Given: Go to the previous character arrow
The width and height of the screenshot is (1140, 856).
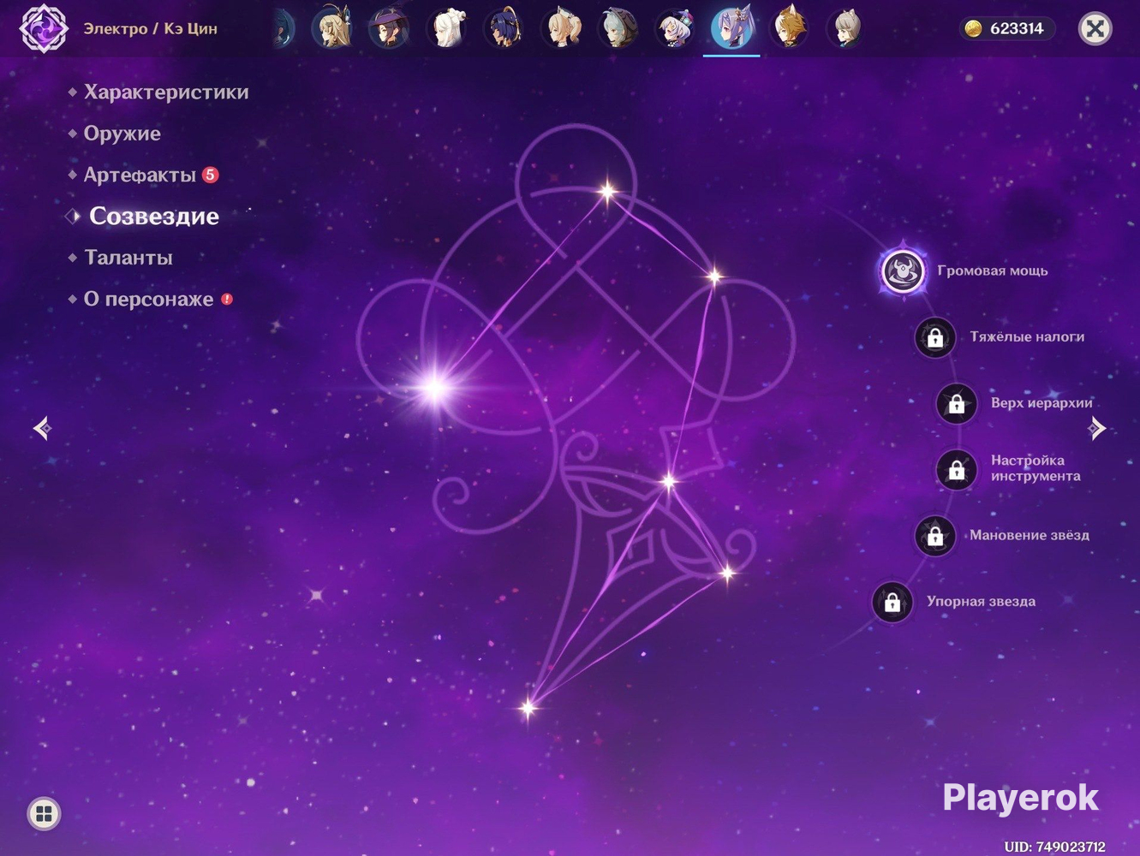Looking at the screenshot, I should 42,427.
